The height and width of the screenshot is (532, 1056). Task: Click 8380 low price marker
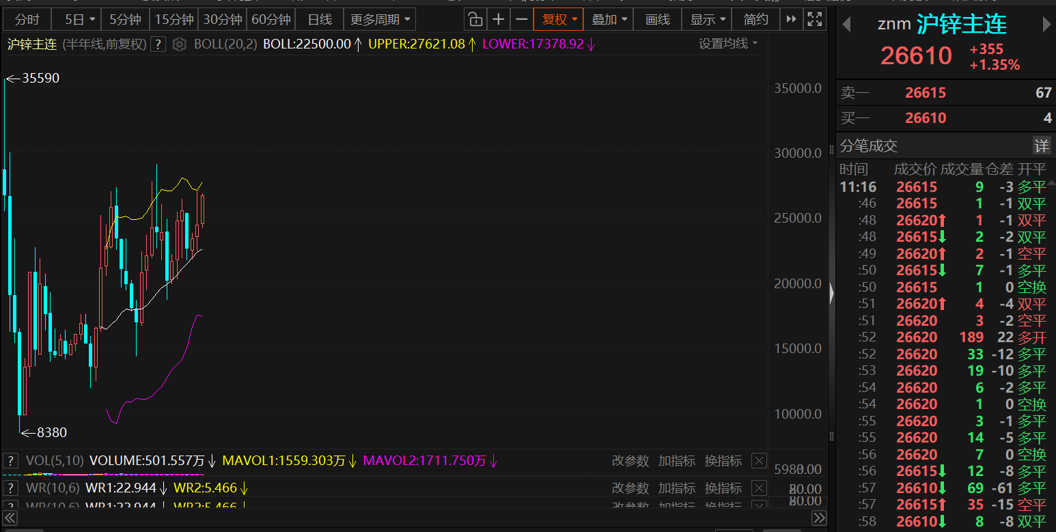[x=52, y=433]
